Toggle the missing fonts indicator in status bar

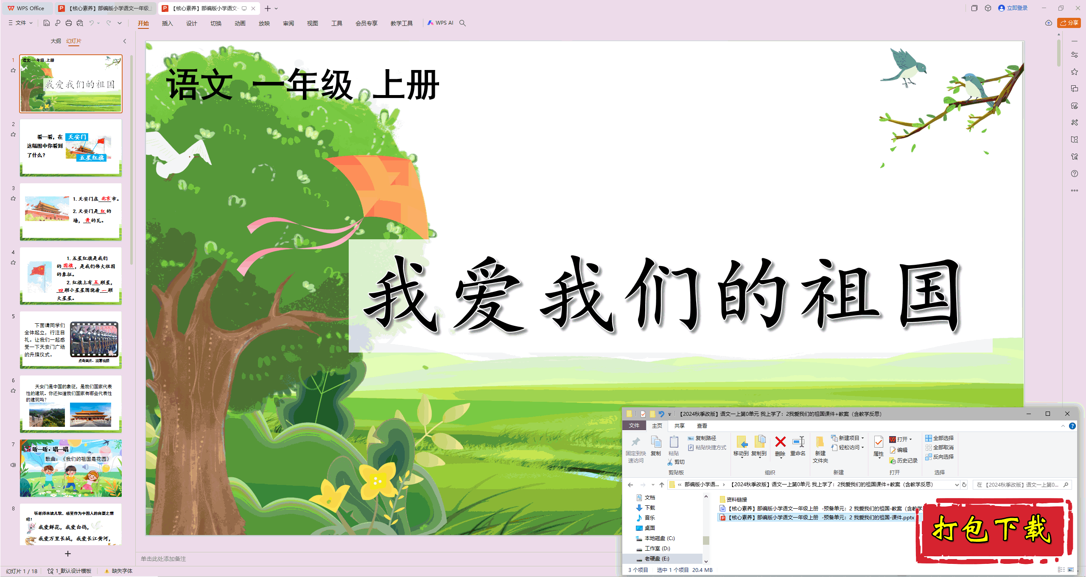[x=118, y=571]
